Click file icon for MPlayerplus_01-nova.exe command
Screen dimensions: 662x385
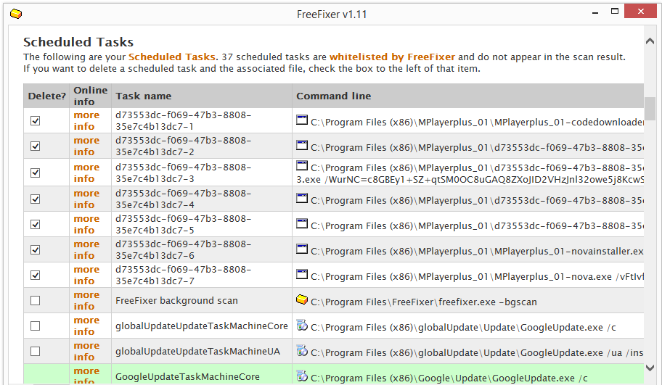click(302, 275)
